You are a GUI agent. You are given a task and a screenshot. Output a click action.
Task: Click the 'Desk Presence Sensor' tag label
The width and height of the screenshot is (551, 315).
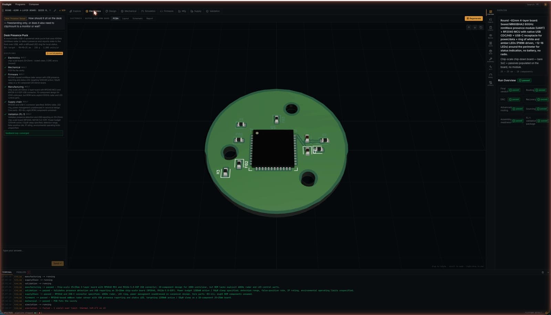click(x=15, y=19)
